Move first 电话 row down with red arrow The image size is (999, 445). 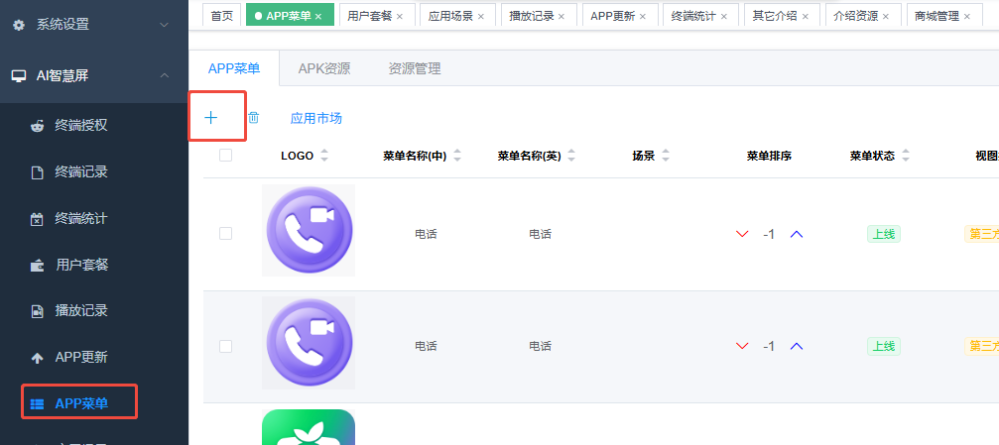(x=742, y=234)
